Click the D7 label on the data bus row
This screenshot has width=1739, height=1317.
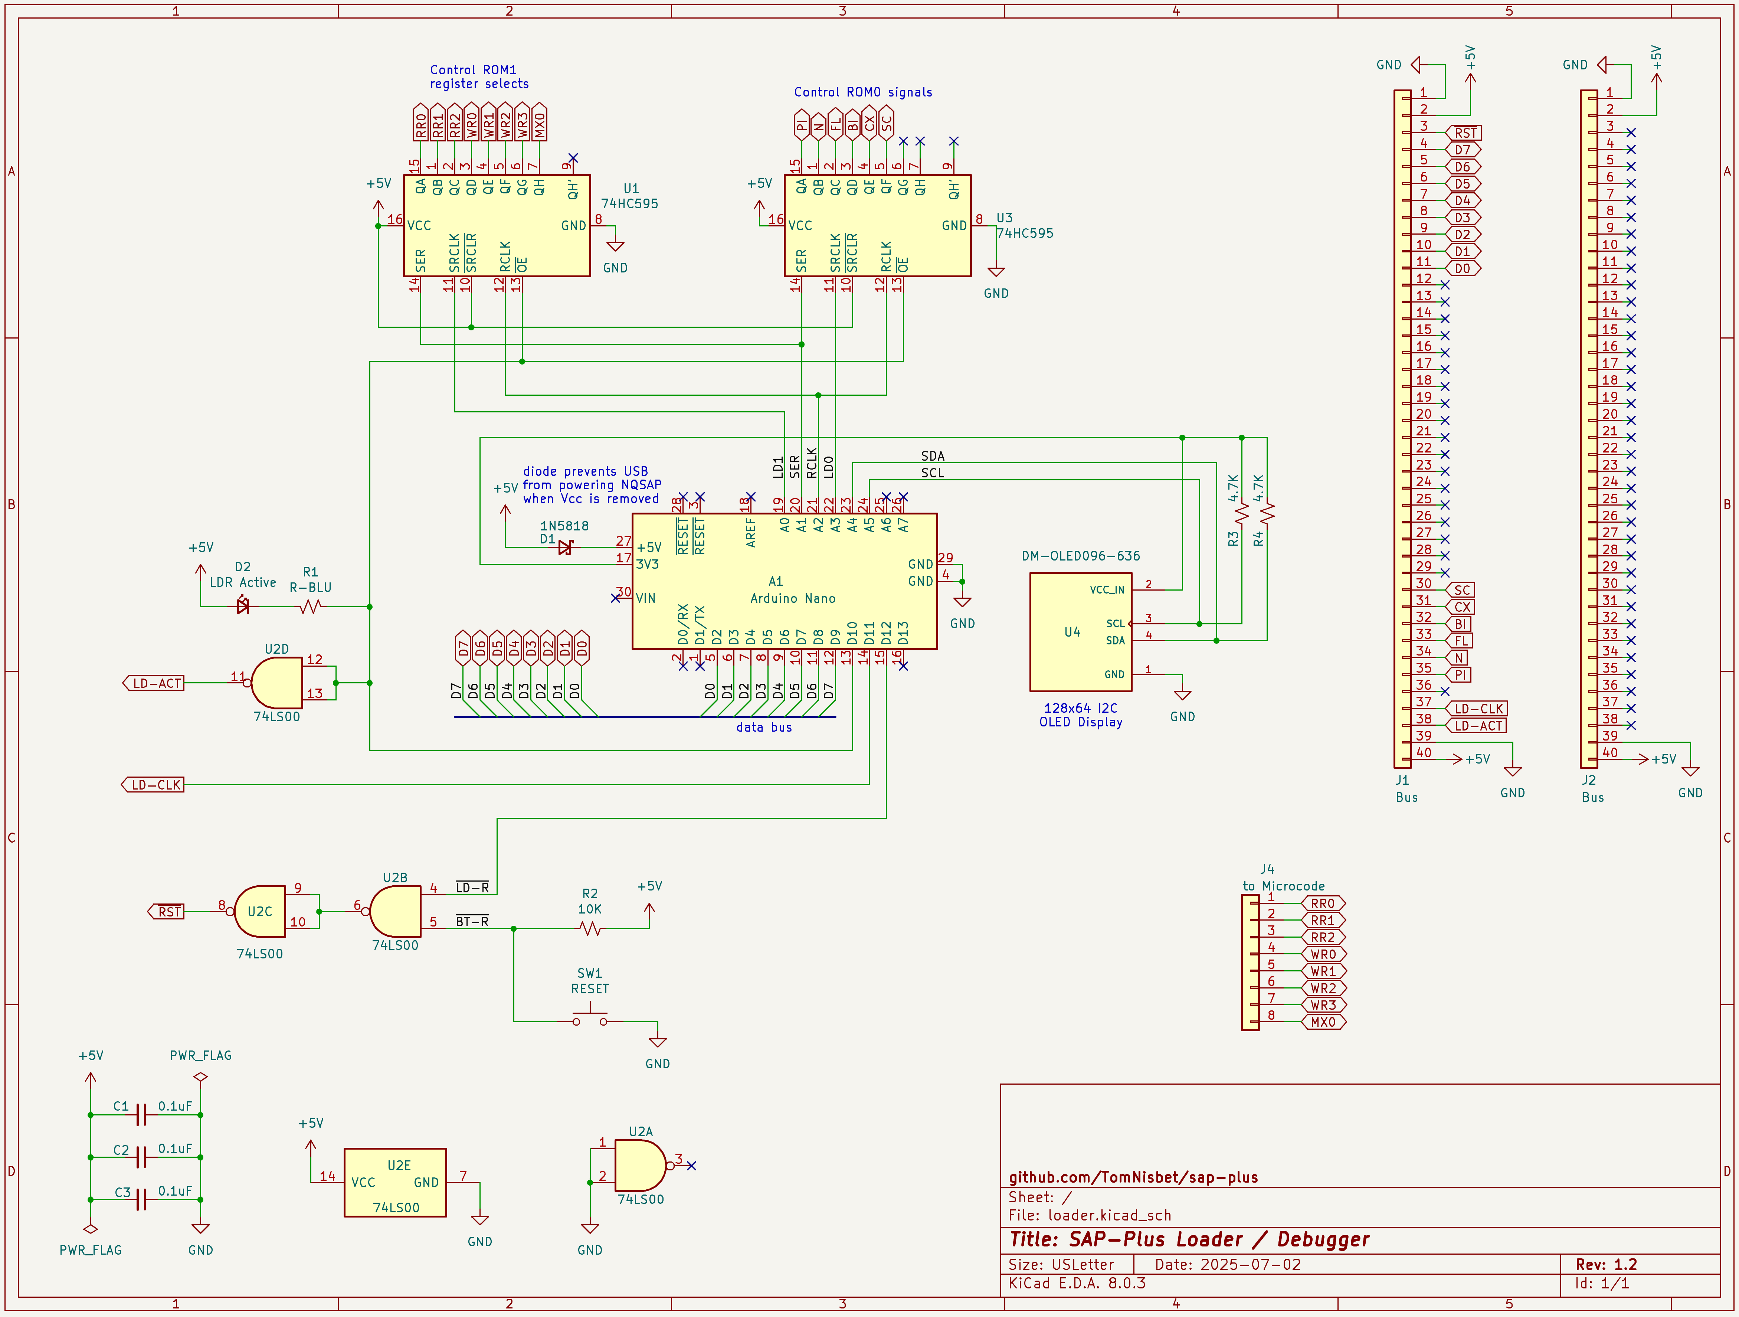pyautogui.click(x=463, y=648)
